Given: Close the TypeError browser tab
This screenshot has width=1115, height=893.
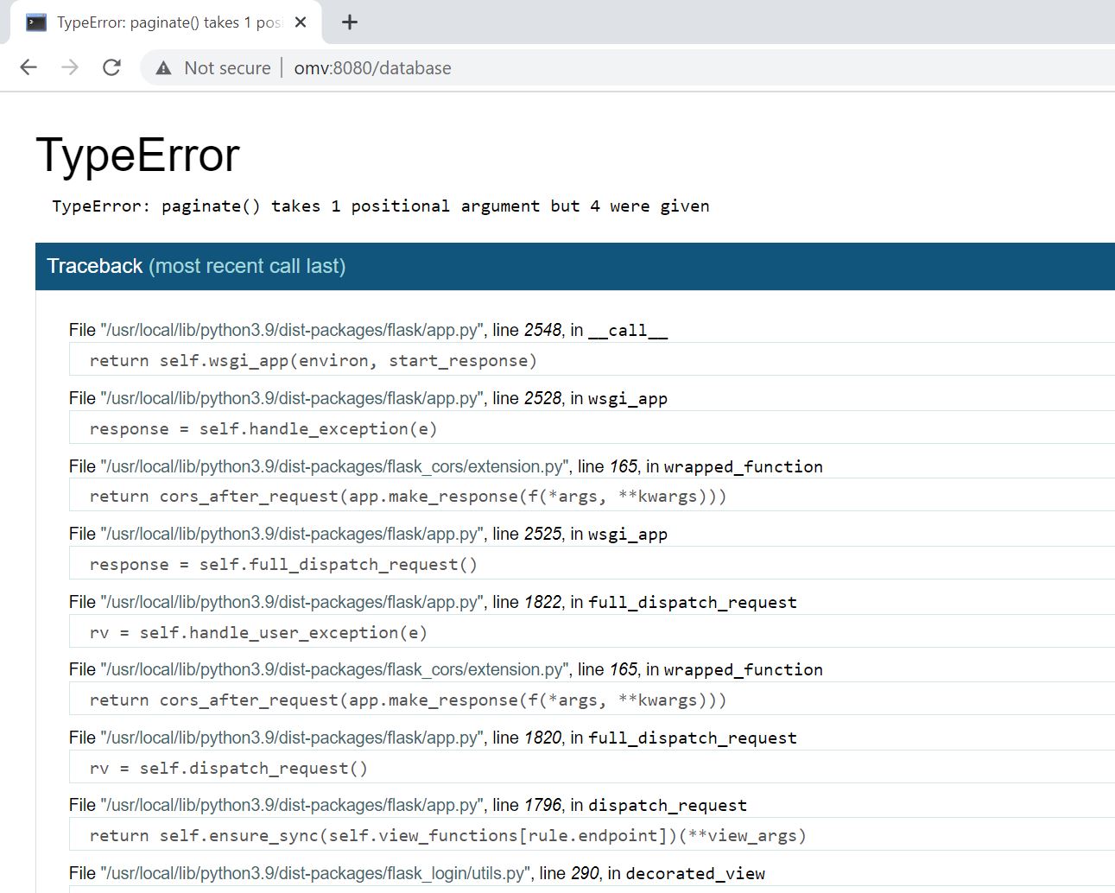Looking at the screenshot, I should tap(301, 22).
